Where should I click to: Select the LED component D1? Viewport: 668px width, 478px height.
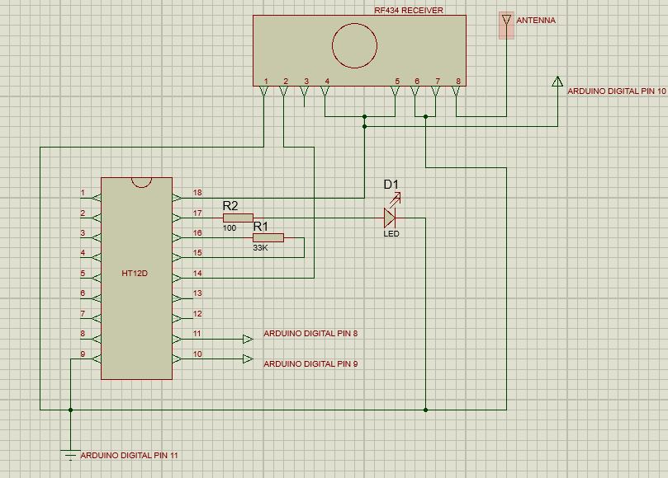[388, 216]
